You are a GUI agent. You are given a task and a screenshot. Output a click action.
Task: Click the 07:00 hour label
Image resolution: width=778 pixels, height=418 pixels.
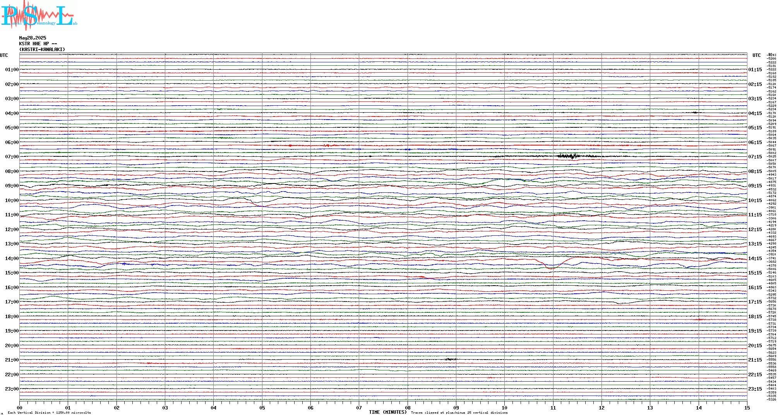pyautogui.click(x=12, y=157)
